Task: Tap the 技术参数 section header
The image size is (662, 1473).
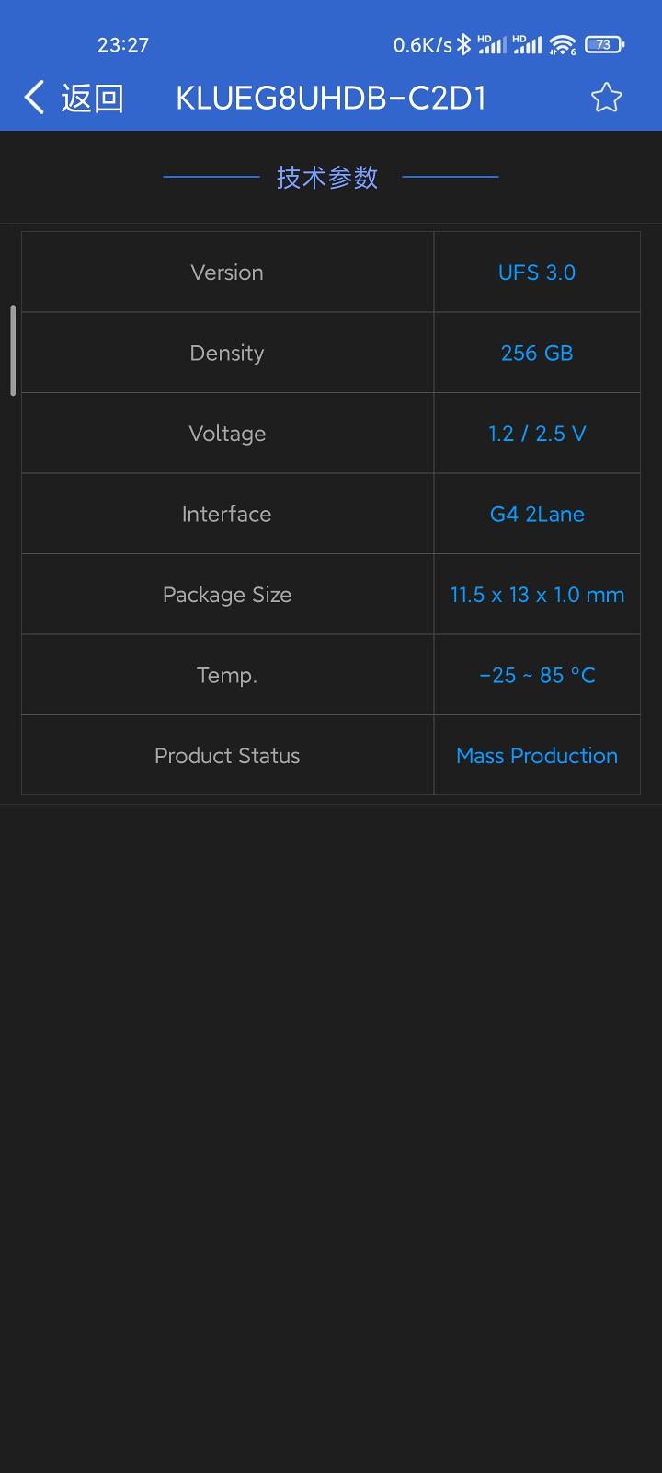Action: click(x=327, y=177)
